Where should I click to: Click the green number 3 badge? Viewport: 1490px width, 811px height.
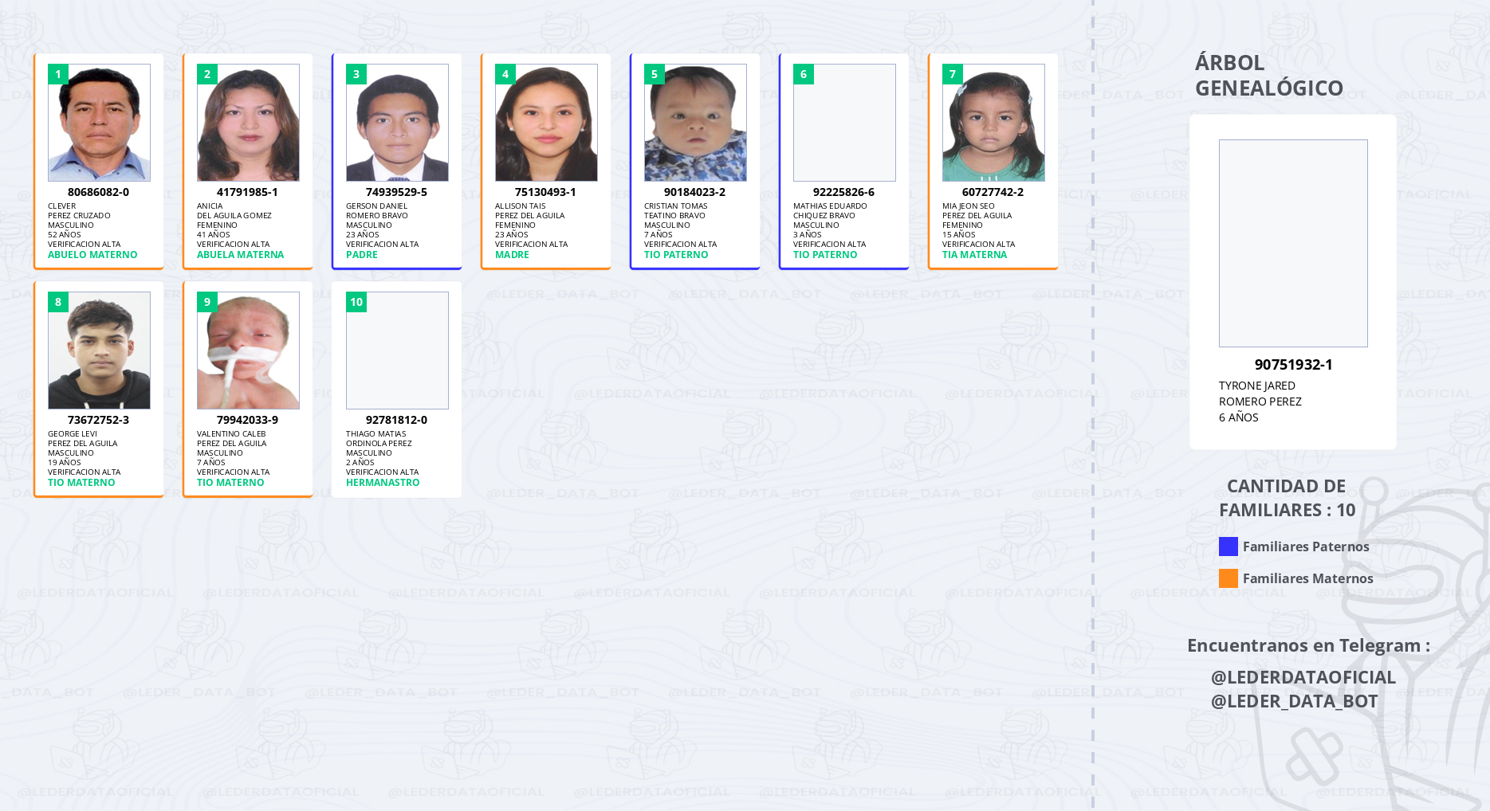click(356, 74)
